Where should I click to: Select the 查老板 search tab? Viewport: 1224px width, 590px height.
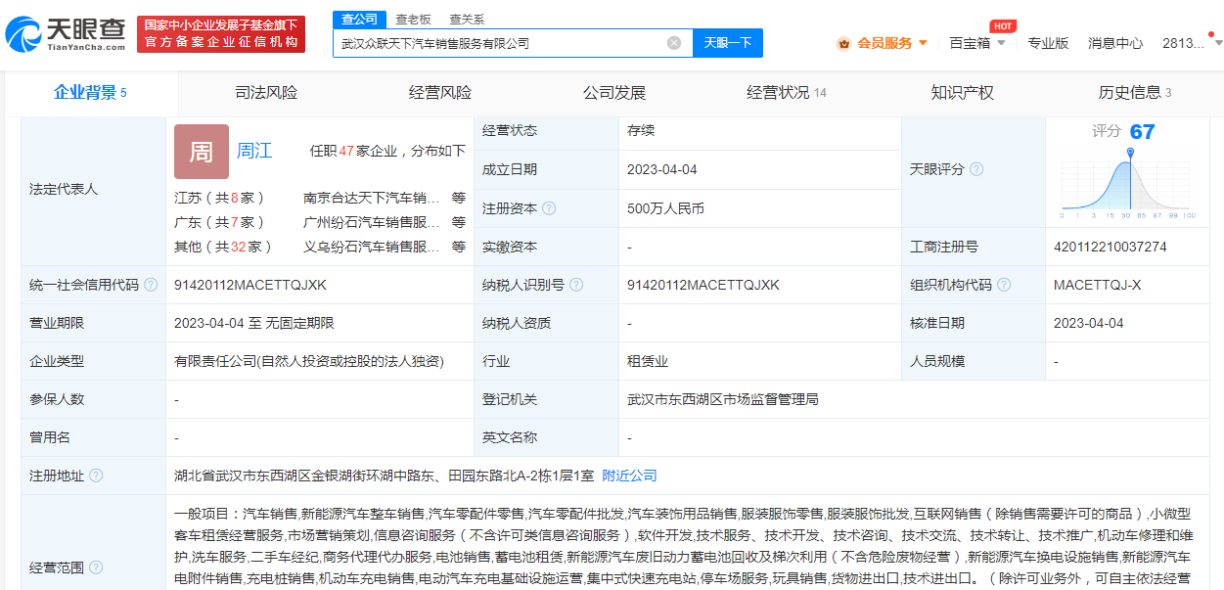click(x=413, y=19)
